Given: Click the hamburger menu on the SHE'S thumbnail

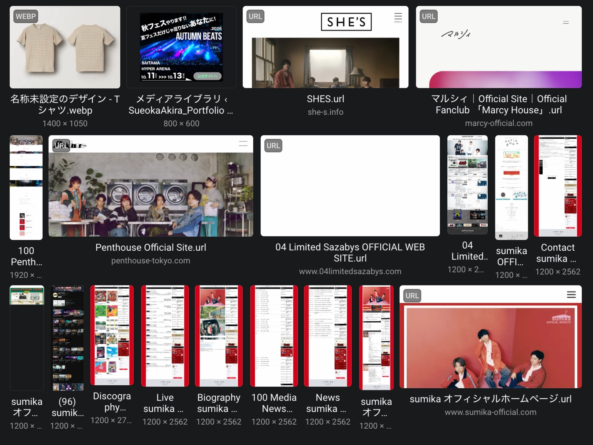Looking at the screenshot, I should pyautogui.click(x=398, y=16).
